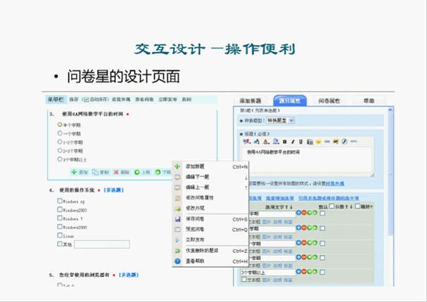Click the 下移 move-down icon under question 3
The height and width of the screenshot is (302, 427).
(x=158, y=172)
